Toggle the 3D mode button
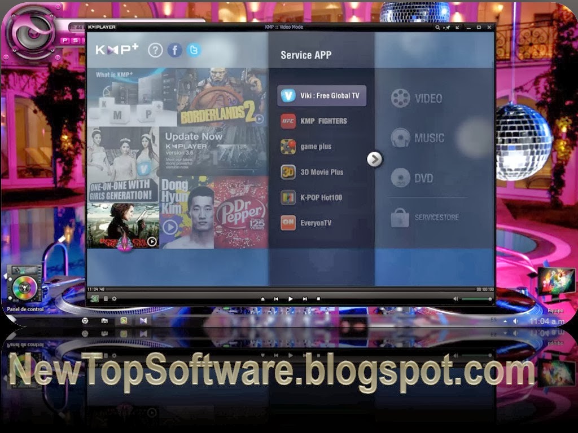 click(94, 299)
